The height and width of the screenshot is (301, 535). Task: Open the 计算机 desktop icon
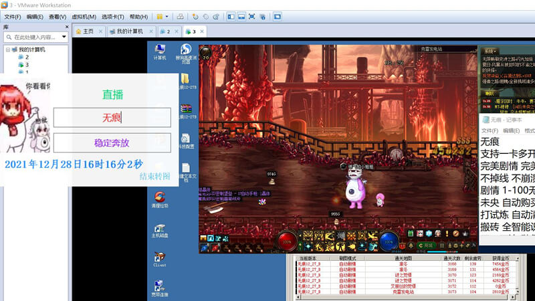click(160, 52)
